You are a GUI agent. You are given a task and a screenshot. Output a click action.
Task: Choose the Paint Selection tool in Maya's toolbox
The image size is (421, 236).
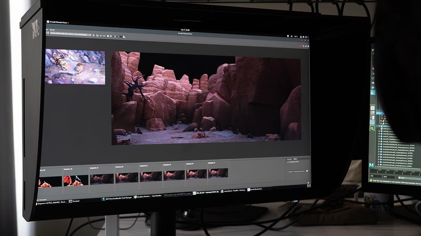pyautogui.click(x=373, y=78)
